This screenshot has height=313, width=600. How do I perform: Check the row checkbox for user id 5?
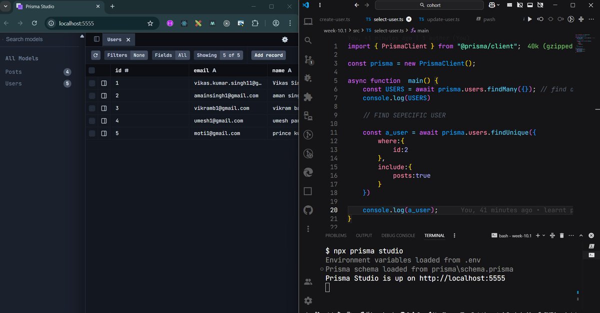[x=92, y=133]
